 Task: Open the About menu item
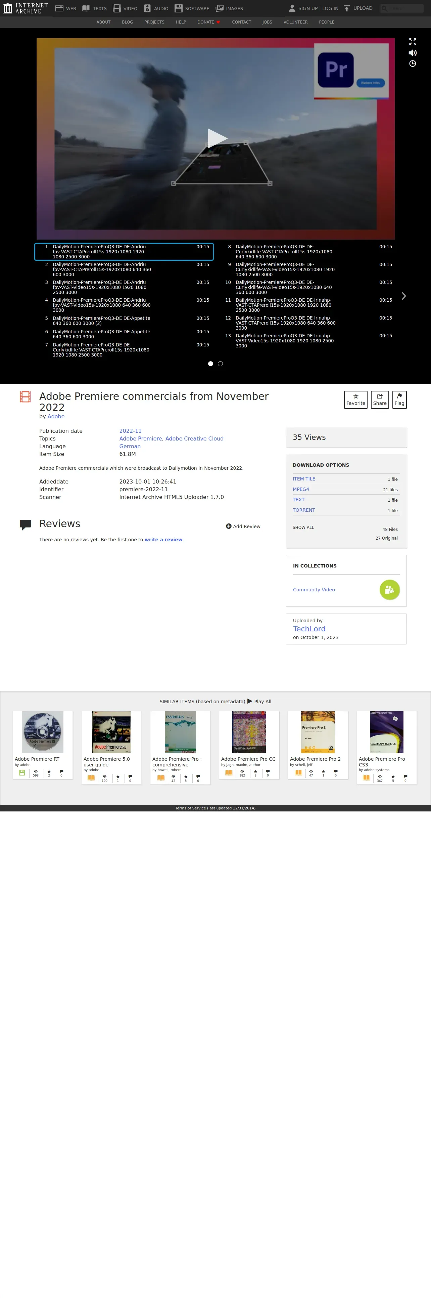103,22
